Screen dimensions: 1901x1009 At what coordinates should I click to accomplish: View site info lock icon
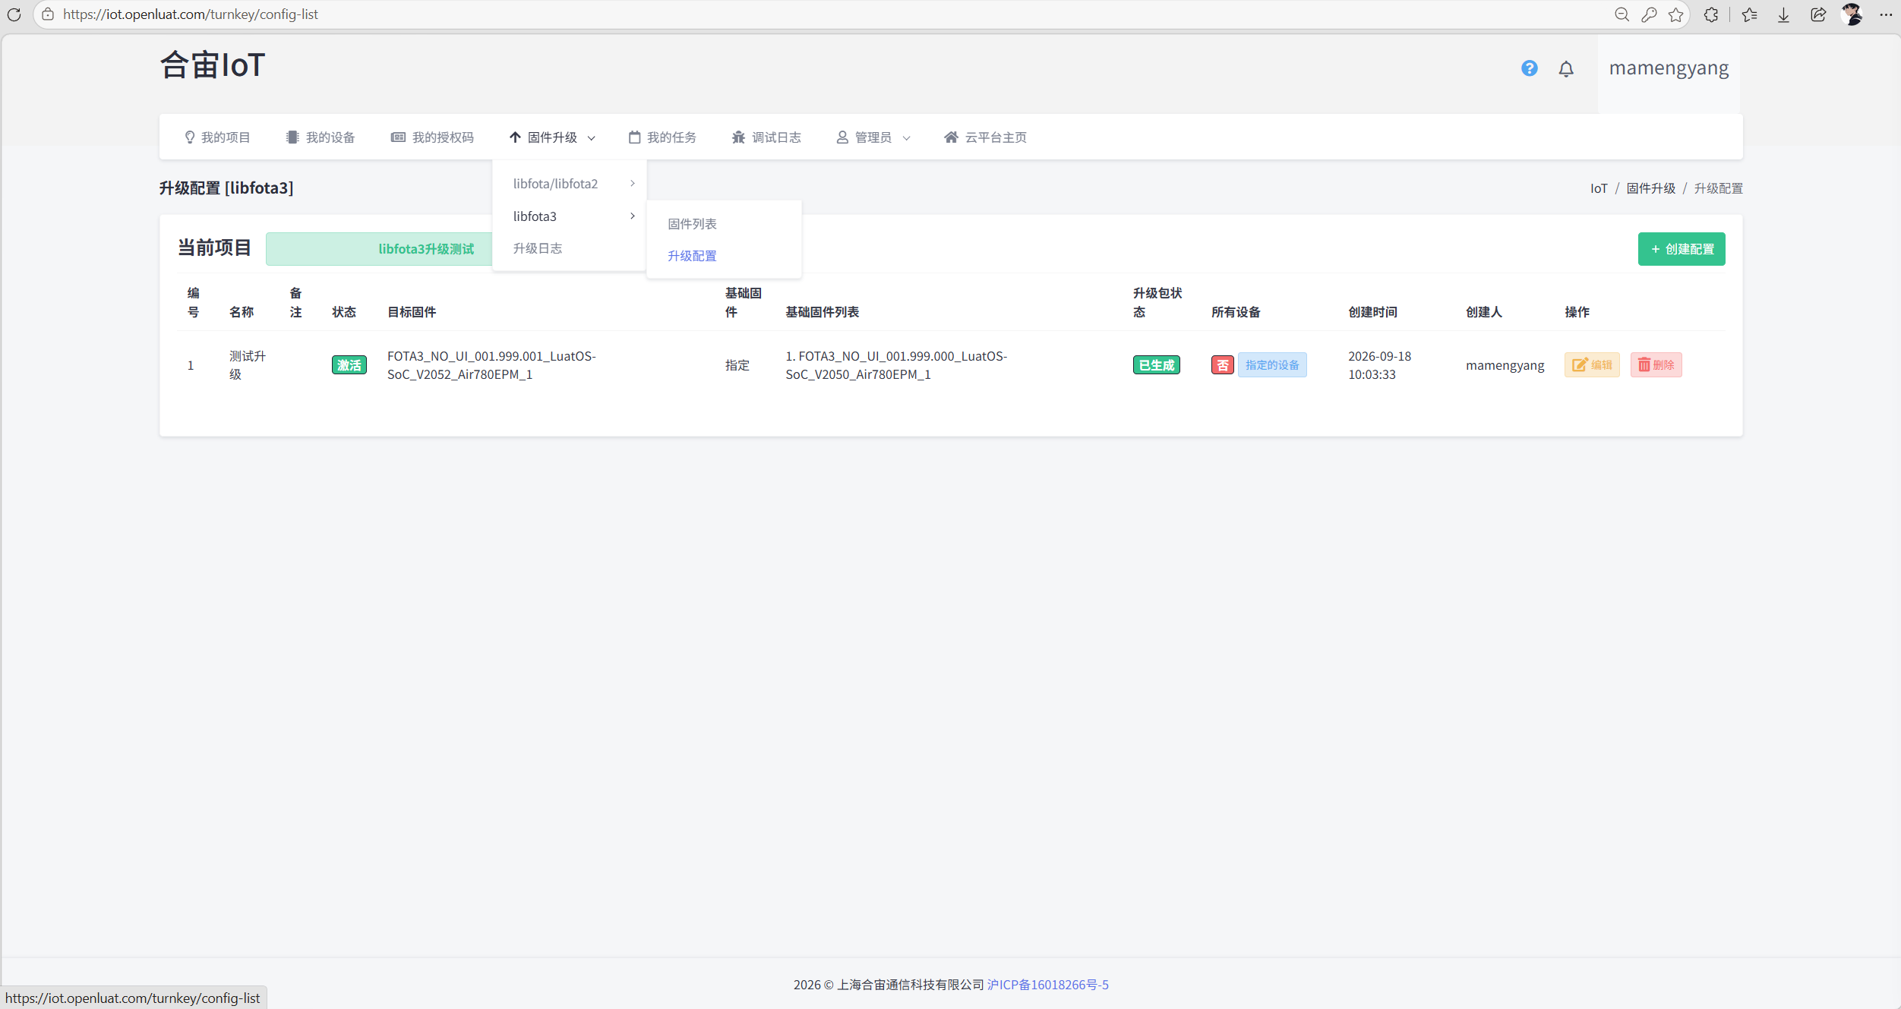point(48,14)
